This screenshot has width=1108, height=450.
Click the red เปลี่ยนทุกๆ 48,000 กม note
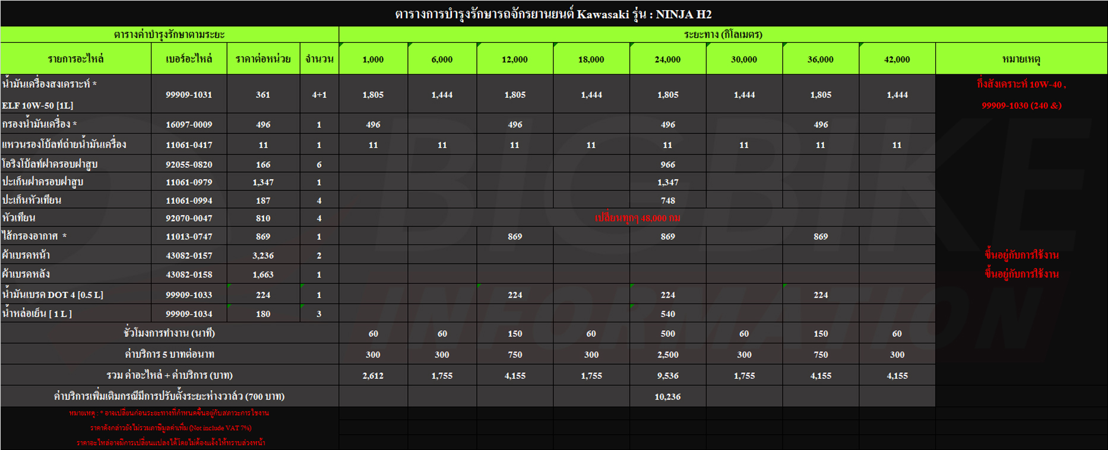coord(638,218)
